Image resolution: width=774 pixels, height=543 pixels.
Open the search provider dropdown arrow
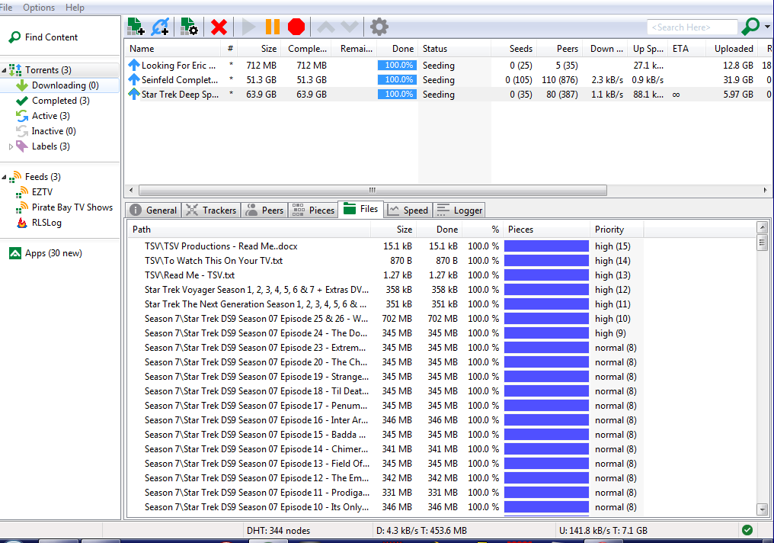click(766, 27)
